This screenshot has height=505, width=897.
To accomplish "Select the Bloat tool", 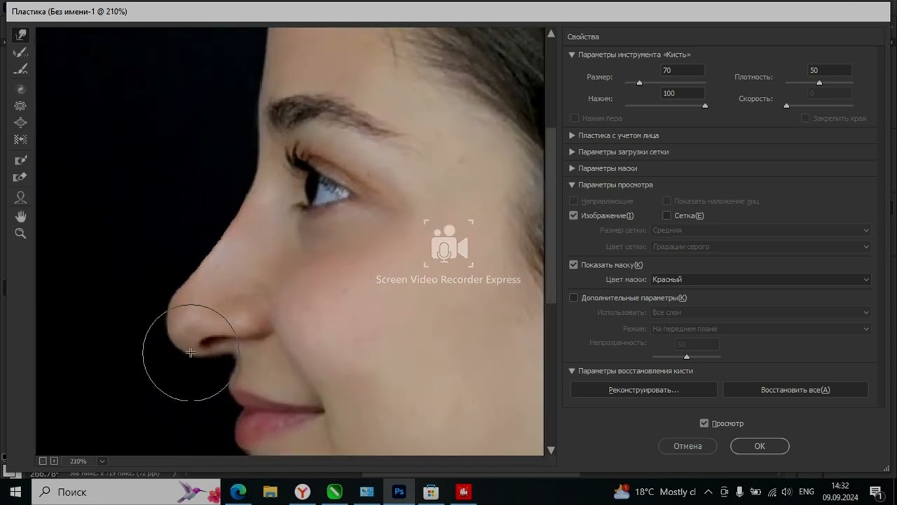I will click(20, 123).
